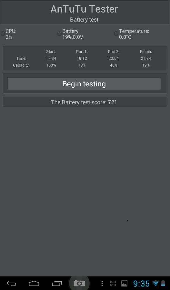170x290 pixels.
Task: Toggle the CPU indicator dot
Action: pos(3,34)
